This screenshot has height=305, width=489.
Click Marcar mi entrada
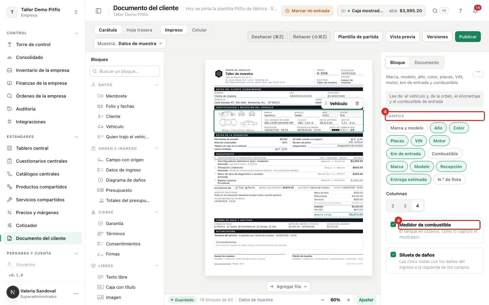point(307,11)
